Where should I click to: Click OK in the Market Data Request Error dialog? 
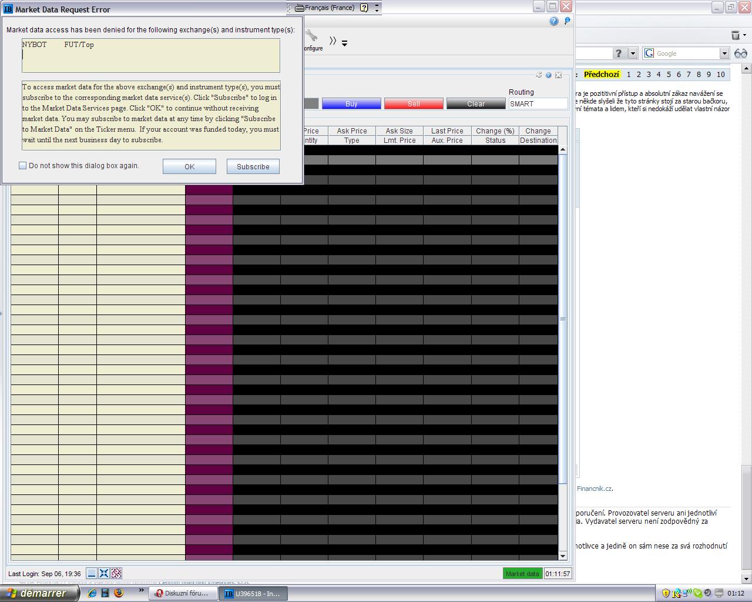[189, 166]
